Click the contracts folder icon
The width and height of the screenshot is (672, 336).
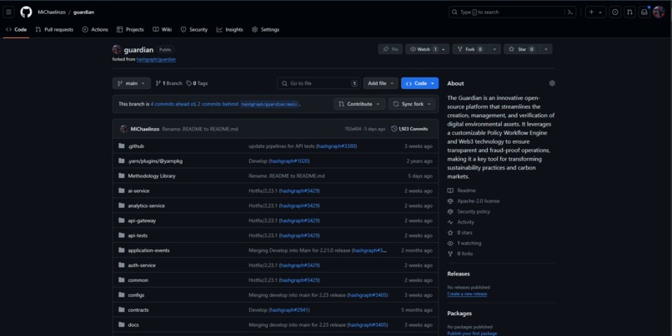[122, 310]
